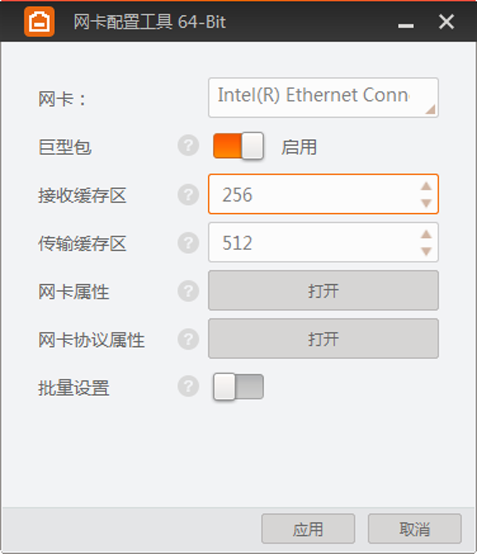
Task: Click help icon next to 传输缓存区
Action: (x=188, y=243)
